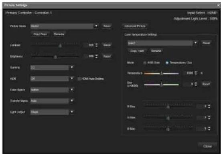This screenshot has width=221, height=154.
Task: Open the Transfer Matrix dropdown
Action: (x=52, y=101)
